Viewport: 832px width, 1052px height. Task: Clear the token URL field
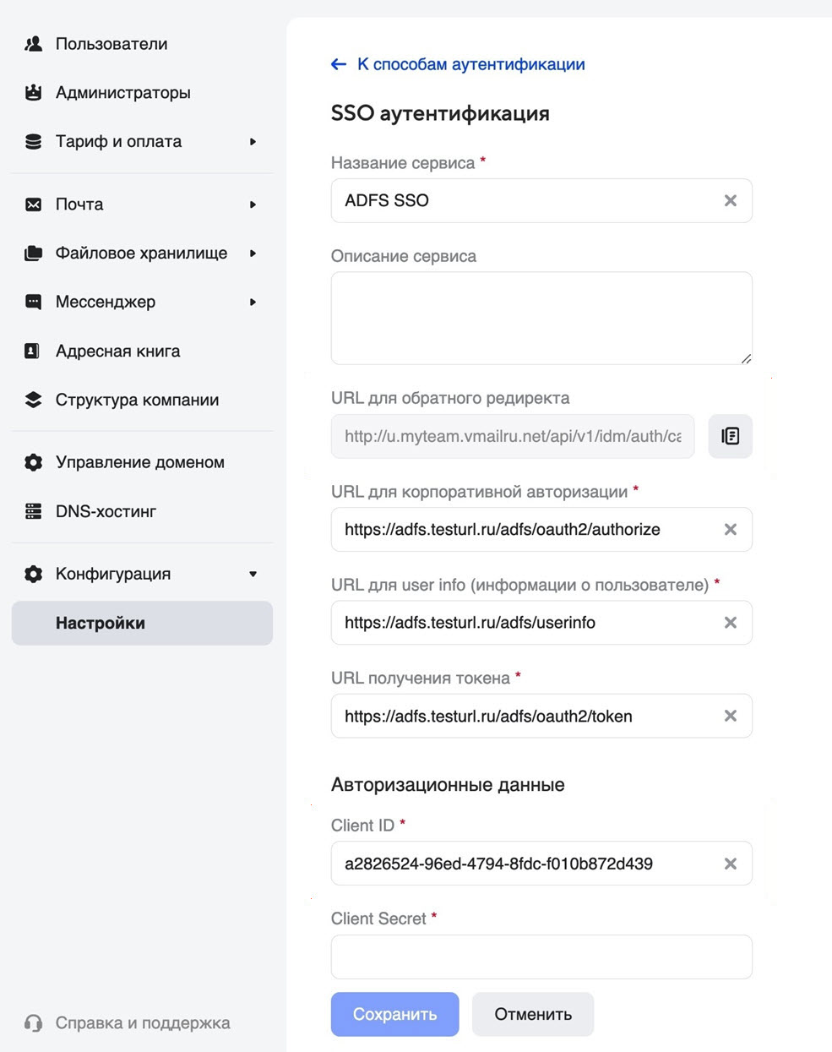pos(731,716)
